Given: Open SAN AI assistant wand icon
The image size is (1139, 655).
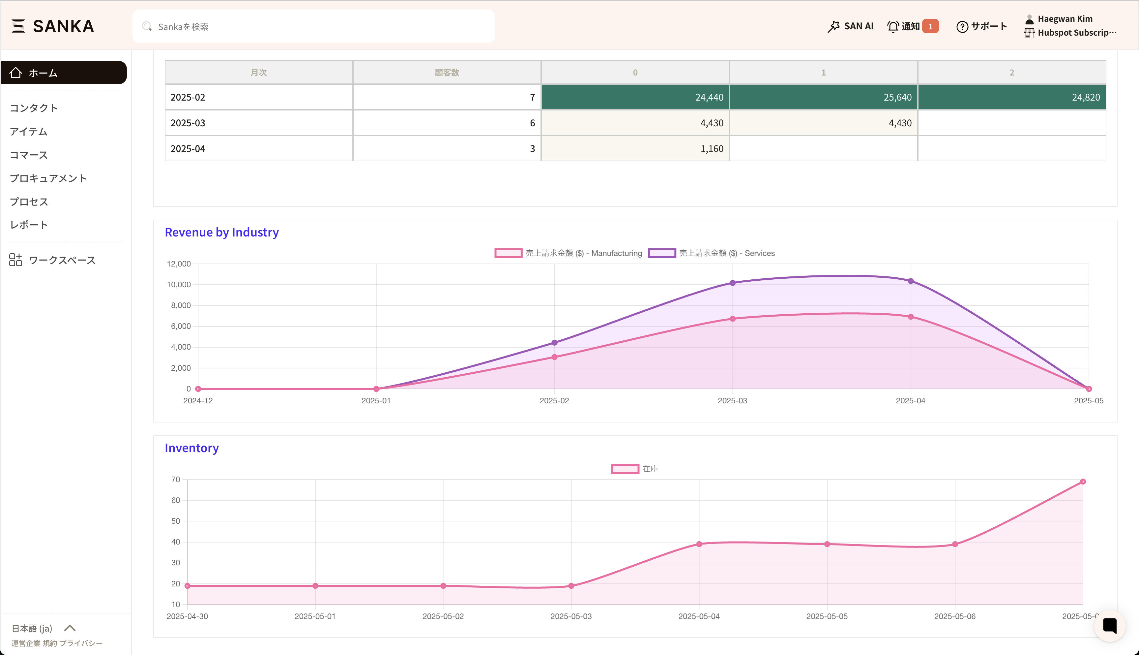Looking at the screenshot, I should [x=833, y=26].
